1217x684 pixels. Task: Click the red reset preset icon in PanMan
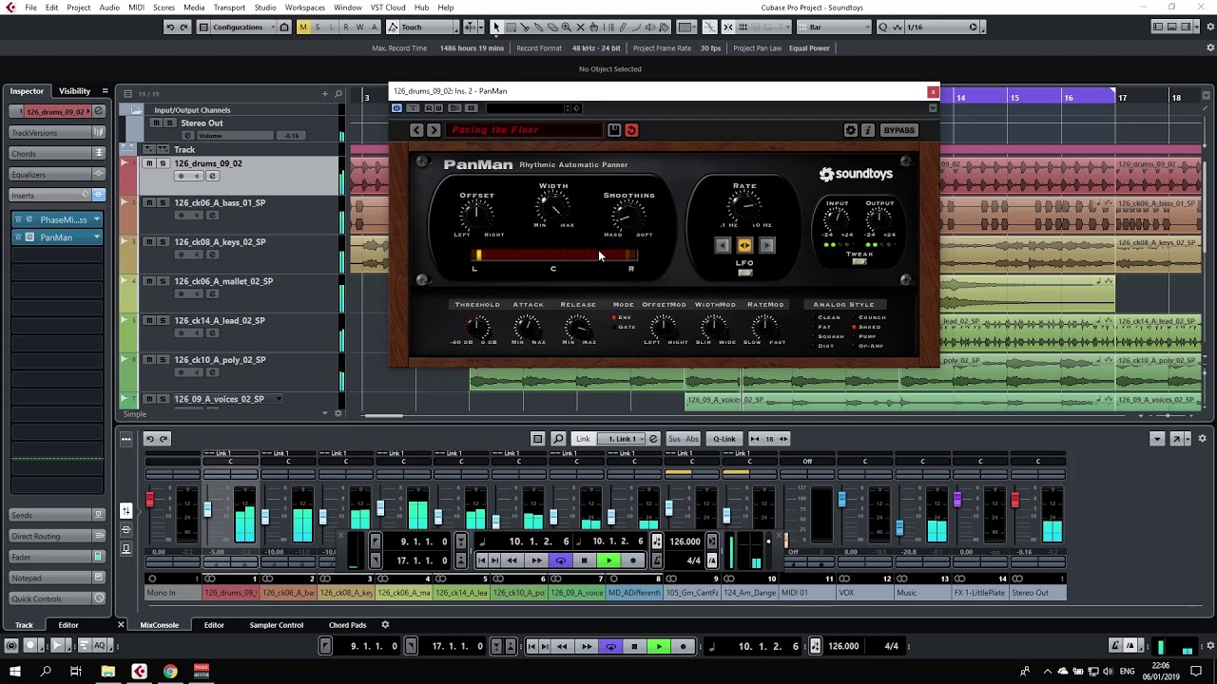click(631, 130)
